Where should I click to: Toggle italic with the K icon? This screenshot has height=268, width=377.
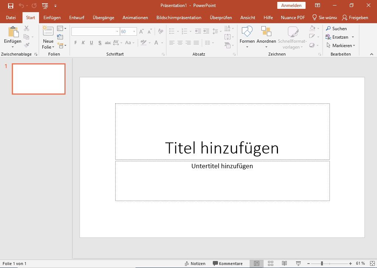click(83, 43)
